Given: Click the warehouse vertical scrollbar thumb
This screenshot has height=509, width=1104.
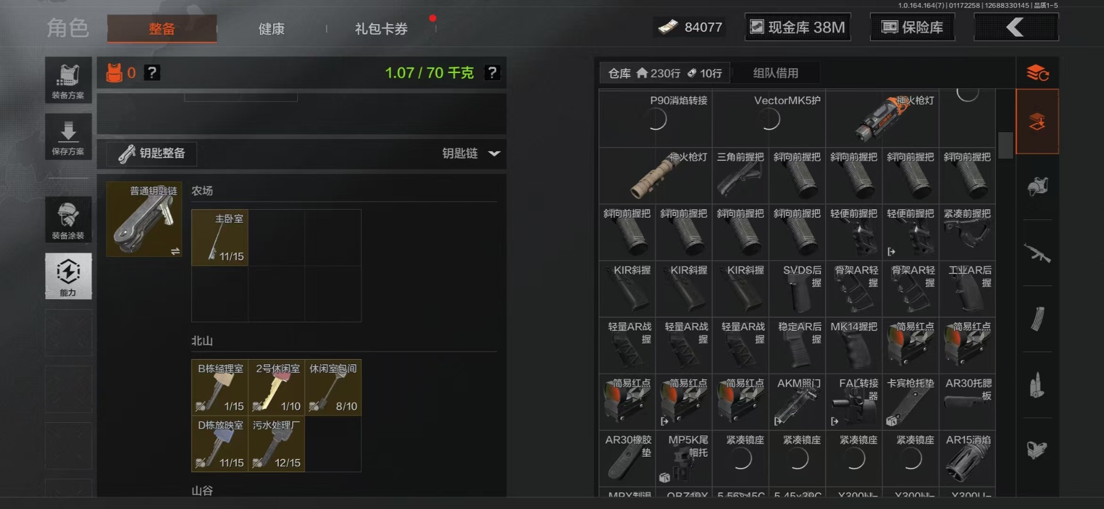Looking at the screenshot, I should tap(1005, 145).
